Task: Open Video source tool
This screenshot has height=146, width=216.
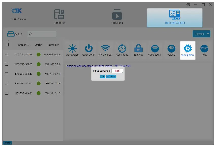Action: click(155, 50)
